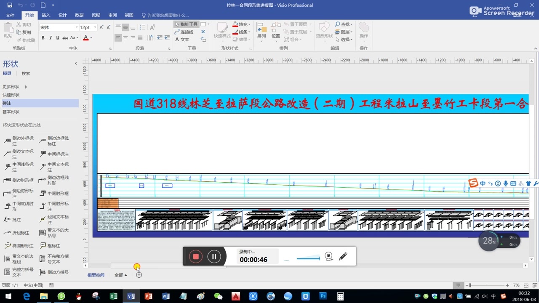The height and width of the screenshot is (303, 539).
Task: Toggle bold formatting button
Action: click(43, 38)
